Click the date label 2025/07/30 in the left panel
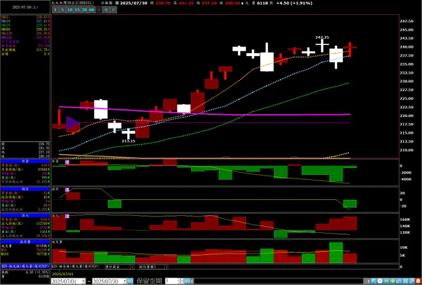This screenshot has width=422, height=285. pyautogui.click(x=25, y=7)
